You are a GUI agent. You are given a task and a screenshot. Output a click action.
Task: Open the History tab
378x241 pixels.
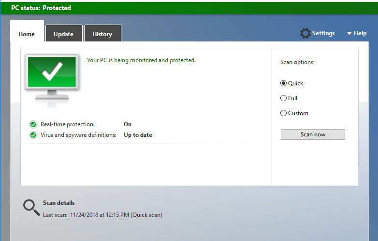pyautogui.click(x=102, y=33)
